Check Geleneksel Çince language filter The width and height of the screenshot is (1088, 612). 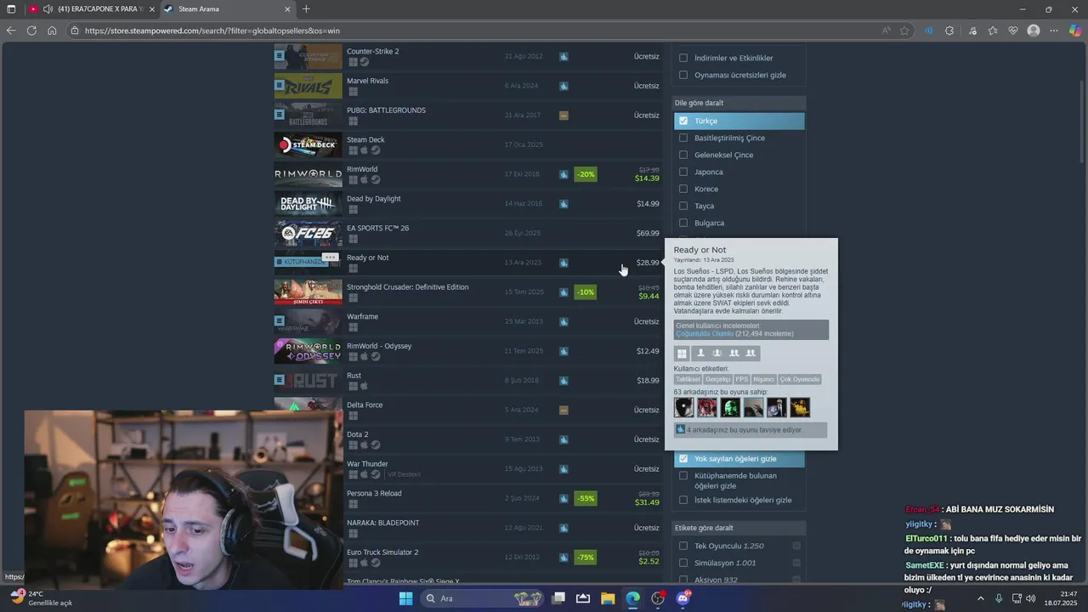point(683,155)
